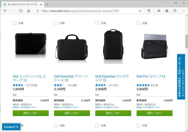Check compare box for Dell Essential ブリーフケース 15
Screen dimensions: 188x132
(55, 23)
